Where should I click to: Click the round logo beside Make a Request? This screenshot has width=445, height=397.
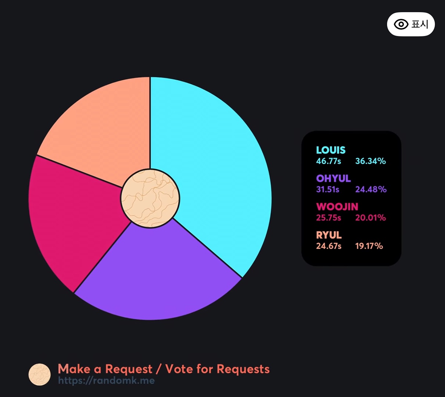pos(40,374)
